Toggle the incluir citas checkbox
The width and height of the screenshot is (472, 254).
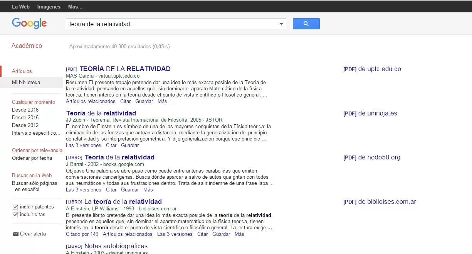[15, 215]
